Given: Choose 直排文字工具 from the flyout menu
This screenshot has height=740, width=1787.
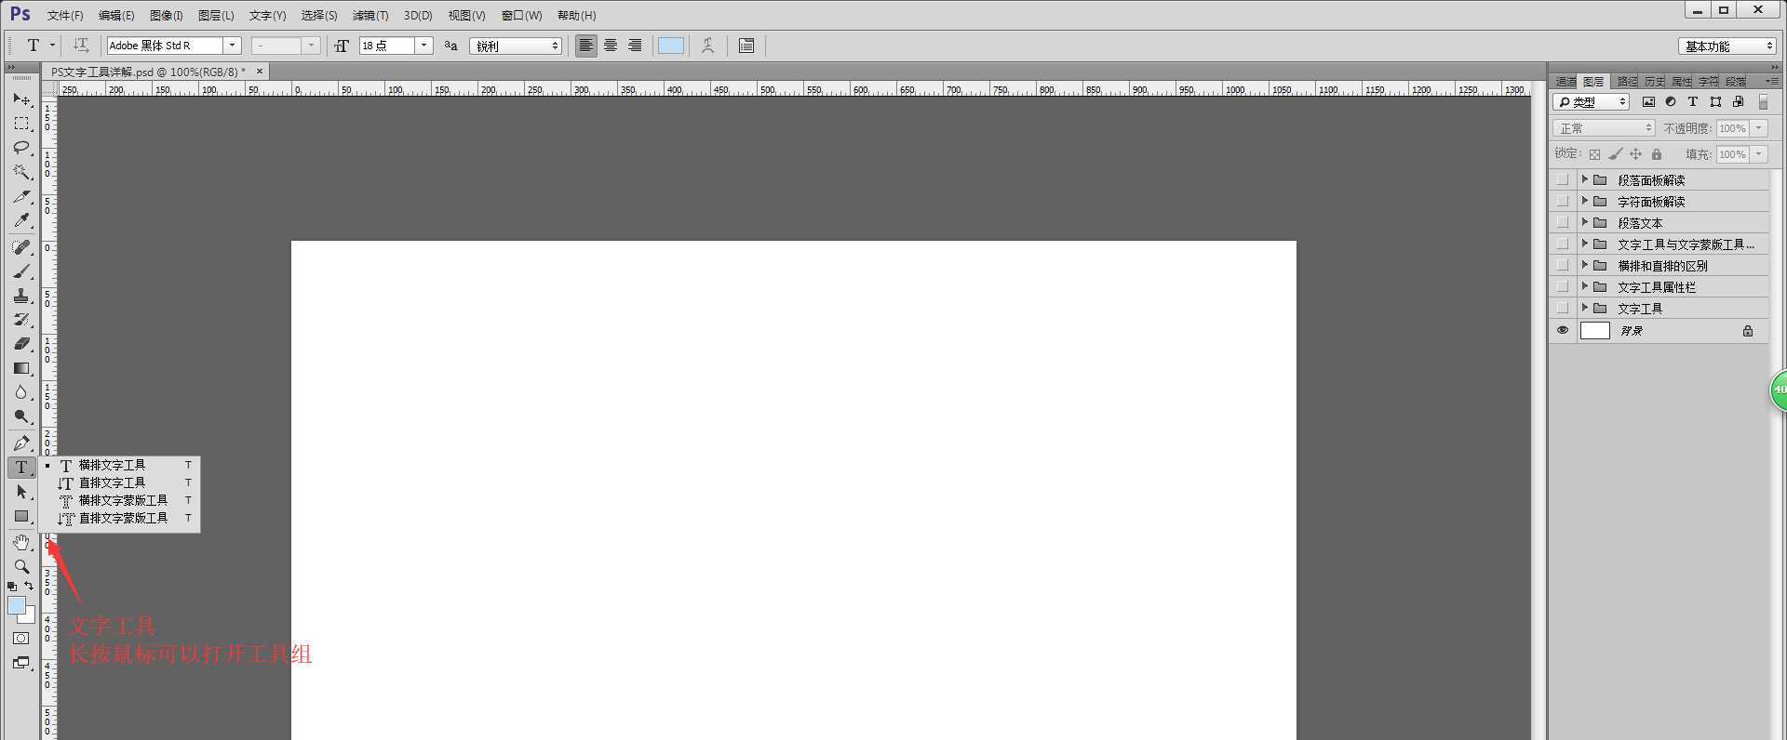Looking at the screenshot, I should [x=112, y=482].
